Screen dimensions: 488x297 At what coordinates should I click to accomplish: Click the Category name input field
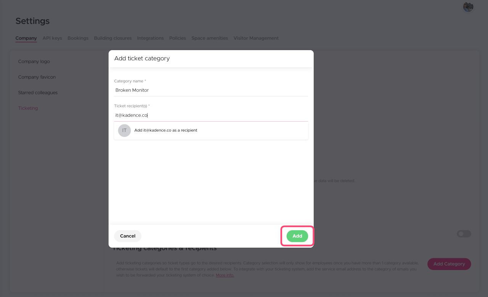211,90
